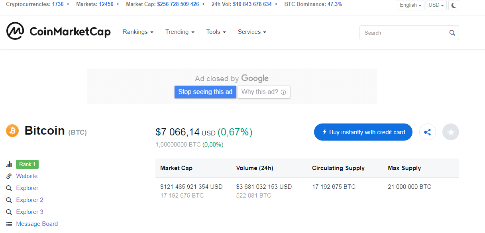The image size is (485, 233).
Task: Click the Max Supply column header
Action: click(x=404, y=168)
